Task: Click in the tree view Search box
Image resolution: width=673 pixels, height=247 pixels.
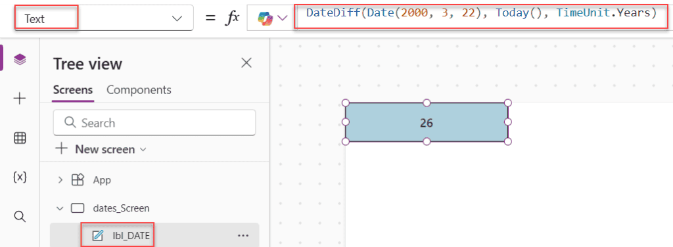Action: [x=154, y=123]
